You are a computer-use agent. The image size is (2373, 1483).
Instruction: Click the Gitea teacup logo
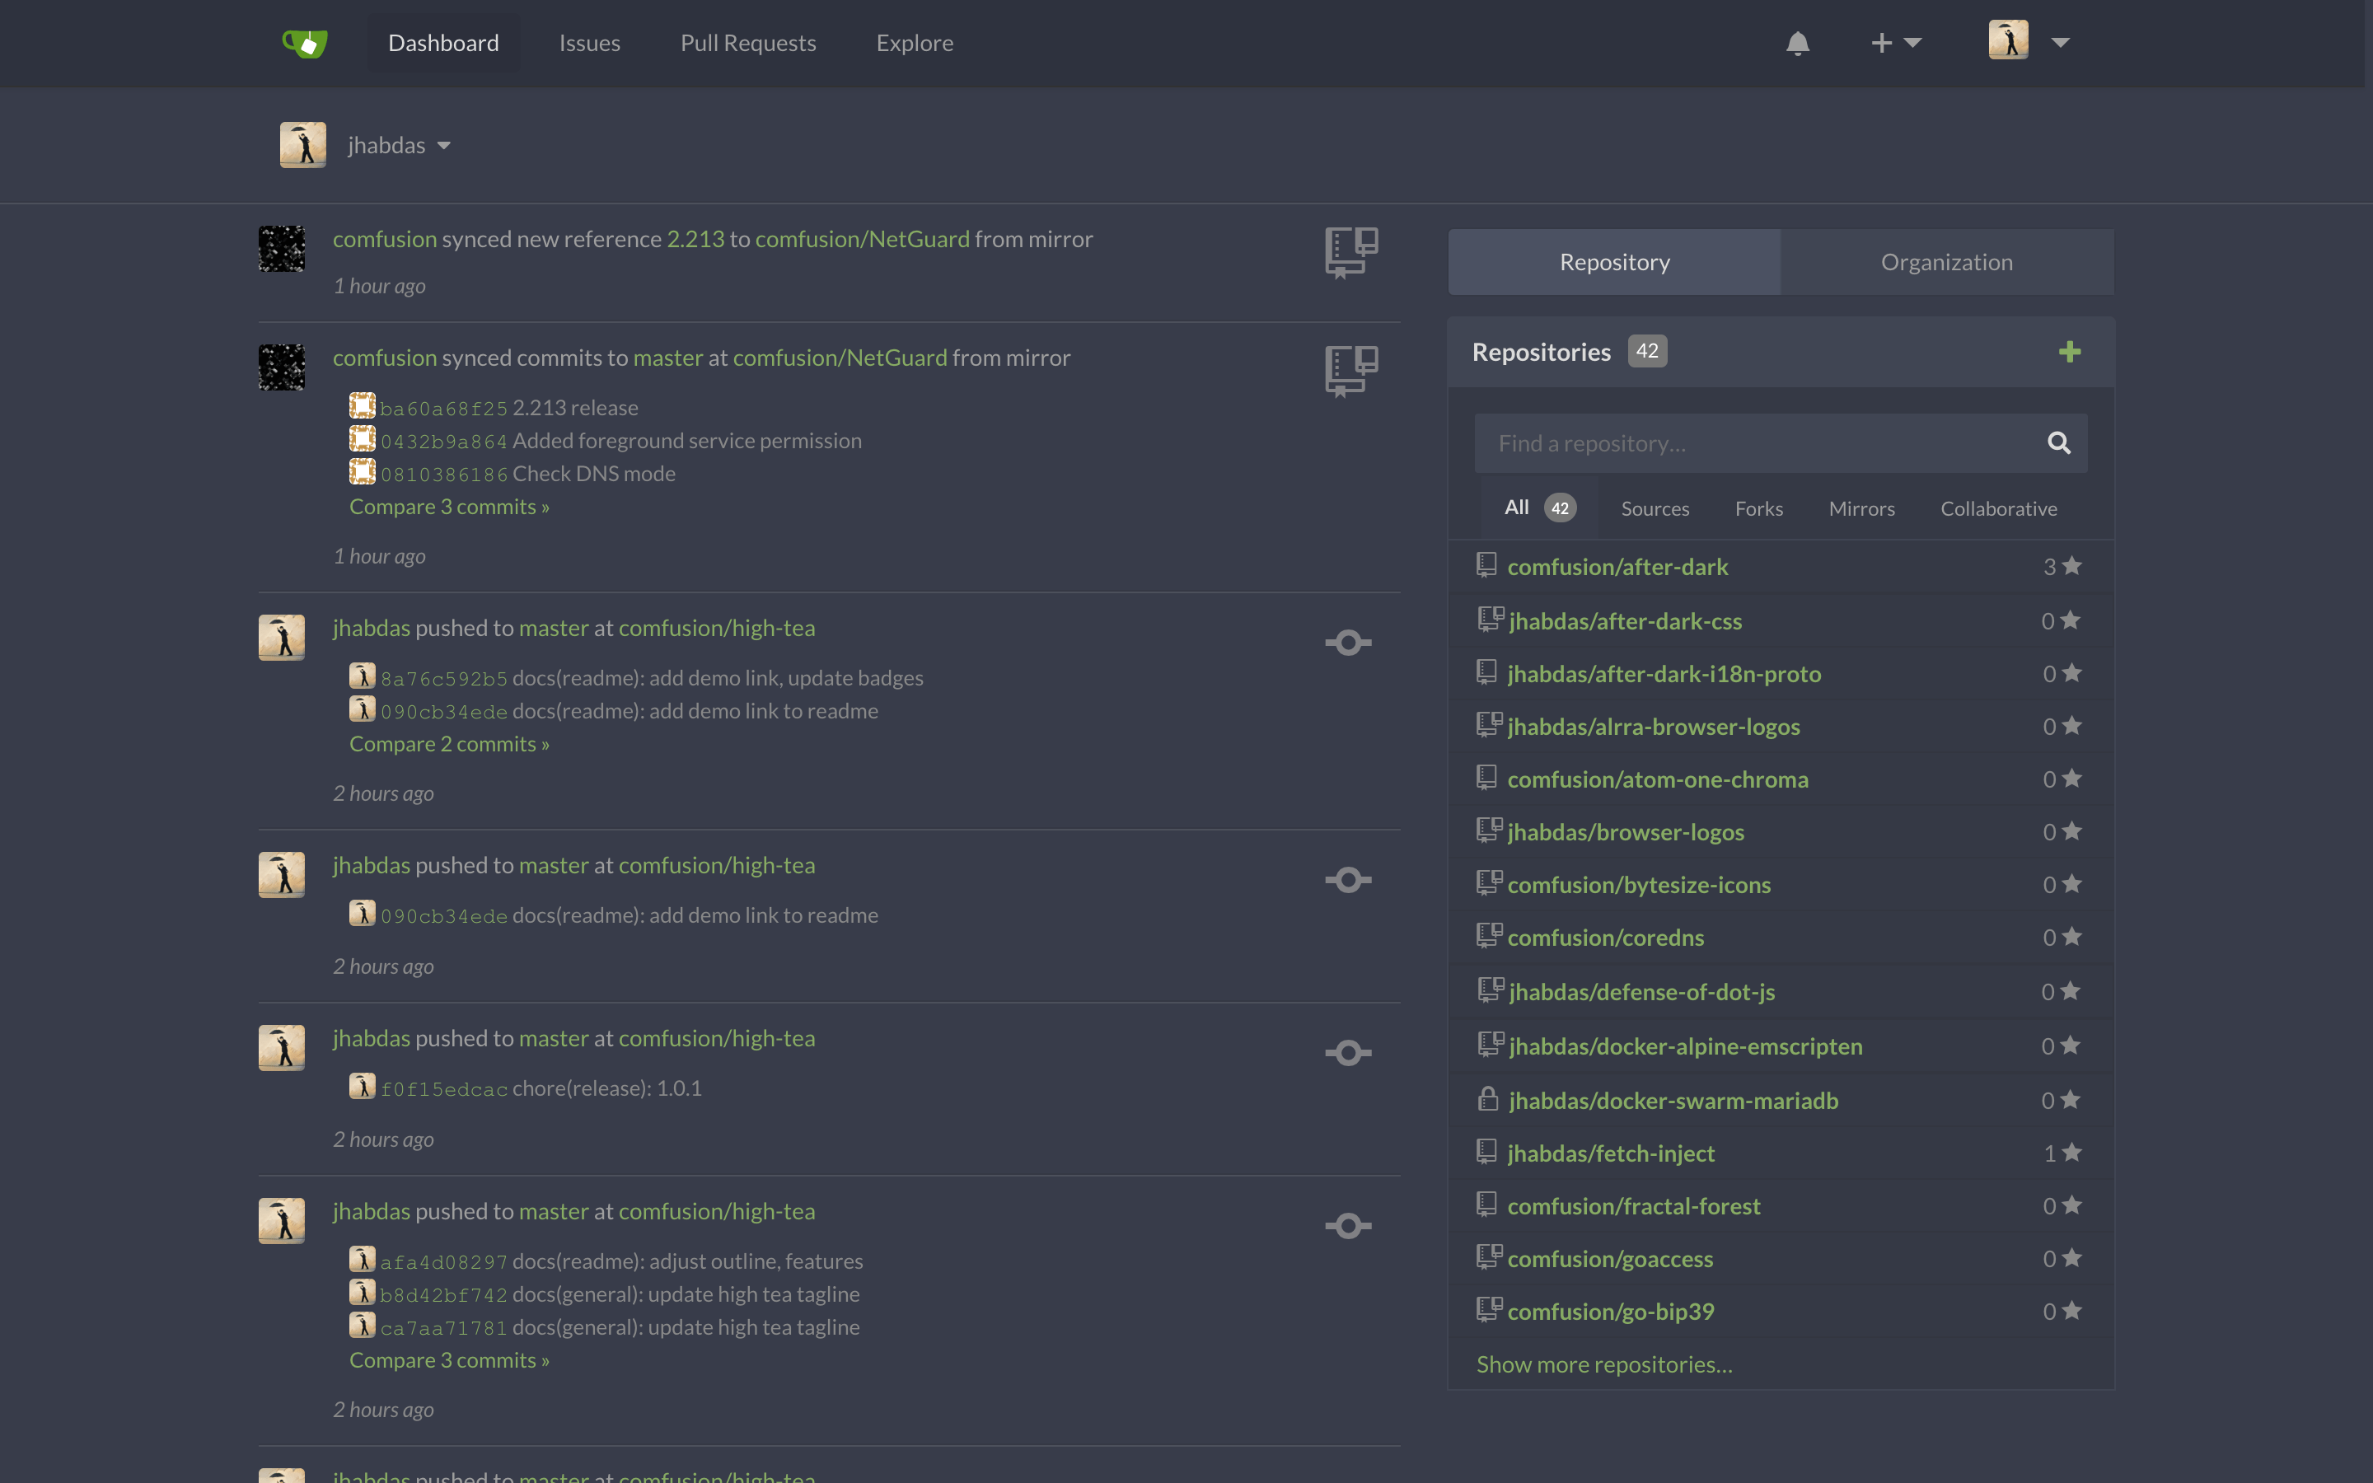(305, 43)
